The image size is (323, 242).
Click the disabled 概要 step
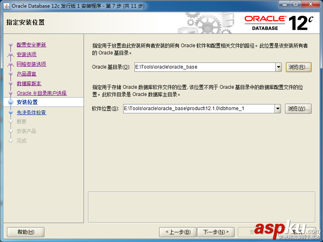pyautogui.click(x=21, y=122)
